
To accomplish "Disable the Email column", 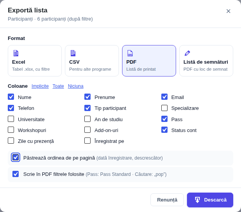I will pyautogui.click(x=164, y=97).
